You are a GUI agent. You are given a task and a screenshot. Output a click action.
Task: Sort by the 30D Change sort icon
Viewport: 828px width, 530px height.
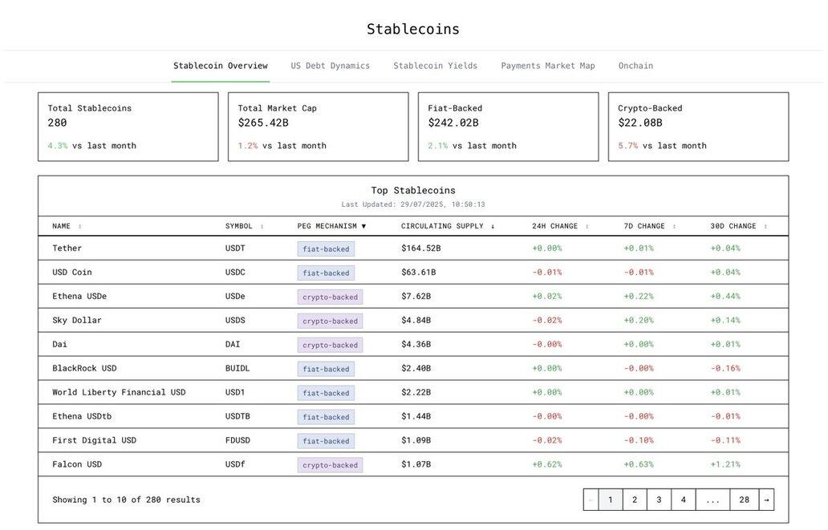[x=765, y=226]
